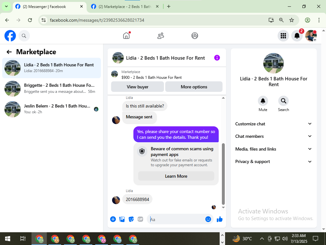Open the $900 house listing link
326x245 pixels.
click(151, 78)
